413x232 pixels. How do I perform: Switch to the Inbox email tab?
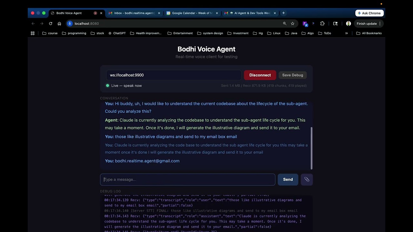pos(132,13)
